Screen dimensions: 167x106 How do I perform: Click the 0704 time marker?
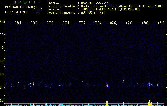coord(66,23)
